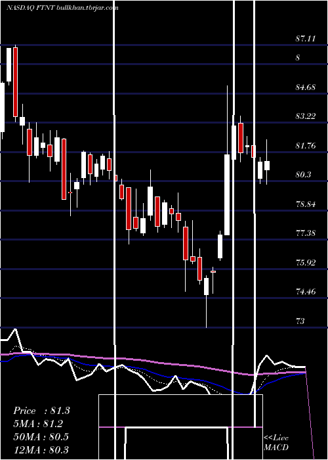The height and width of the screenshot is (460, 328).
Task: Click the 12MA : 80.3 readout
Action: coord(41,449)
